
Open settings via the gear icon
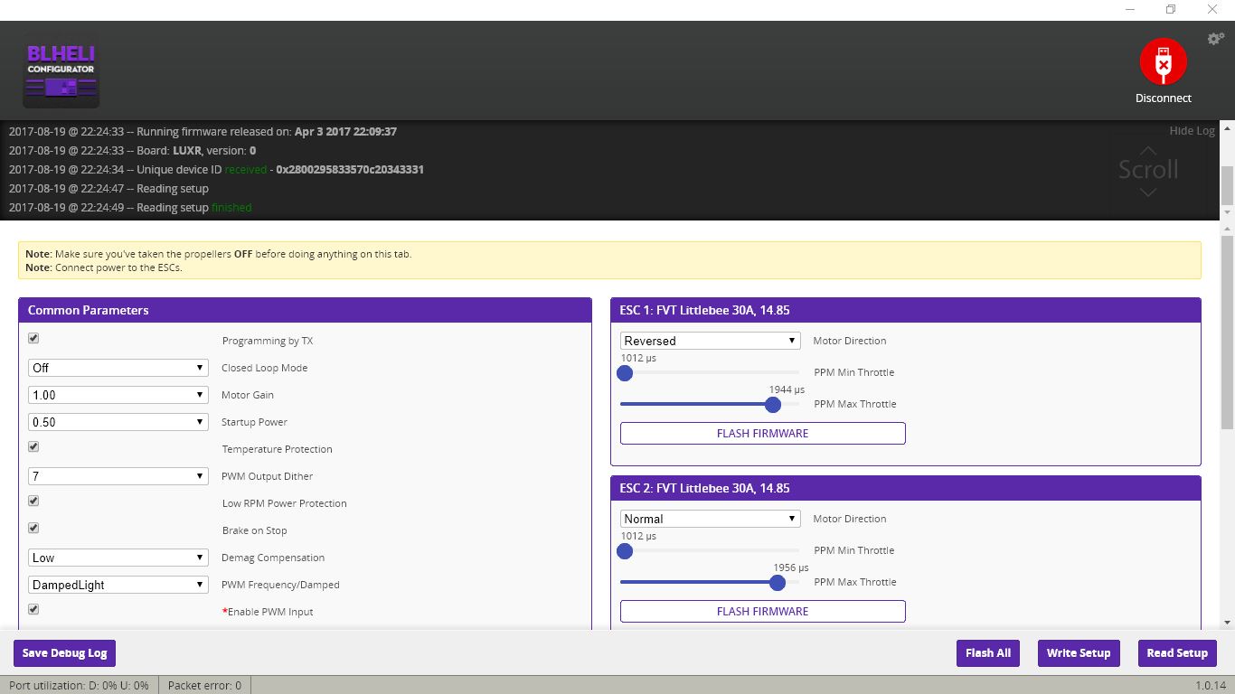1216,39
